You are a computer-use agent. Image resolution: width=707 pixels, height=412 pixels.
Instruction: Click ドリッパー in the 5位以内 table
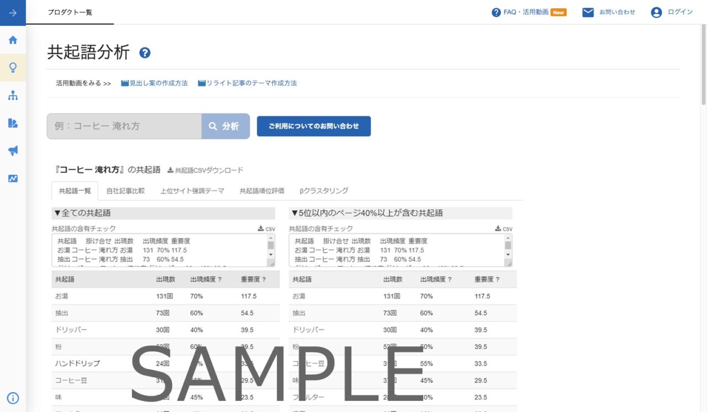(309, 330)
